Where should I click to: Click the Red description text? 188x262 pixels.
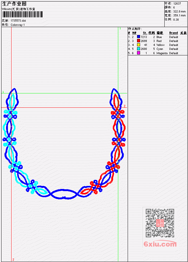tap(159, 41)
